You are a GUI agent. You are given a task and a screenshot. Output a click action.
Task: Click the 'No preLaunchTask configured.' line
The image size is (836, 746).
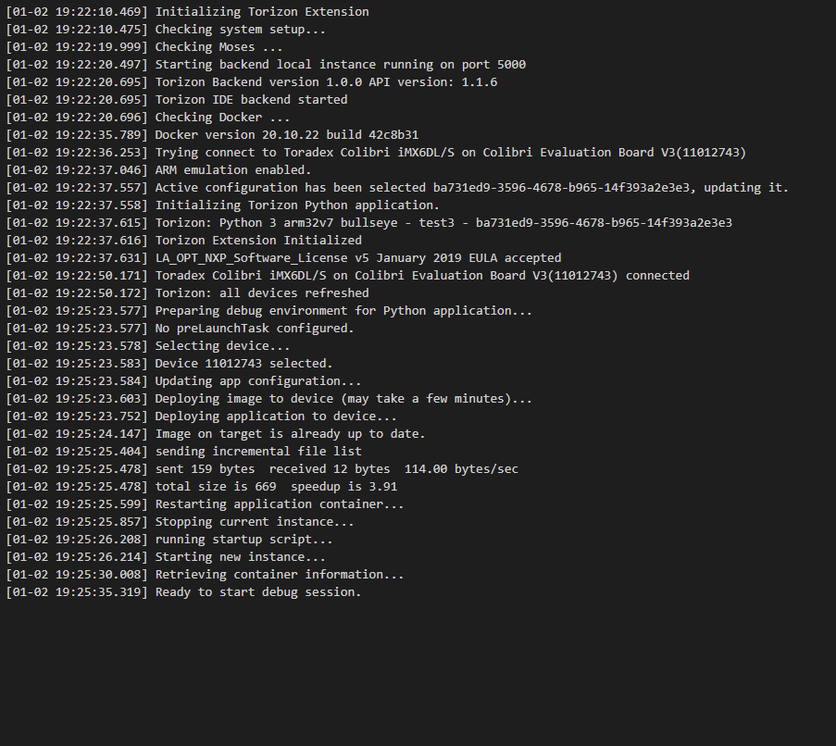[x=180, y=329]
